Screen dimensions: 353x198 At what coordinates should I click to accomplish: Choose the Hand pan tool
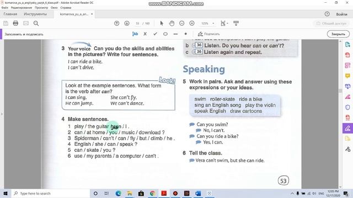(x=172, y=23)
